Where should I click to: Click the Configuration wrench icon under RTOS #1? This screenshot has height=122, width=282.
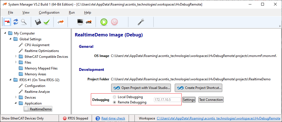(x=21, y=86)
